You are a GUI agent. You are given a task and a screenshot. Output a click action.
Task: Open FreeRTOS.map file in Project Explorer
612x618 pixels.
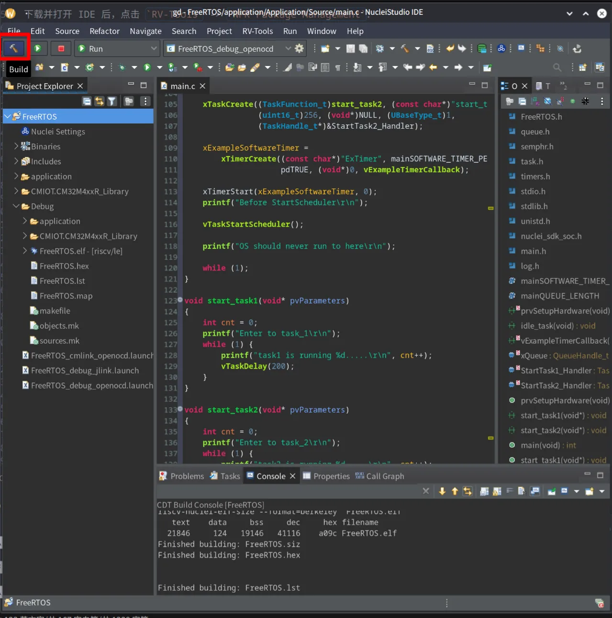66,296
